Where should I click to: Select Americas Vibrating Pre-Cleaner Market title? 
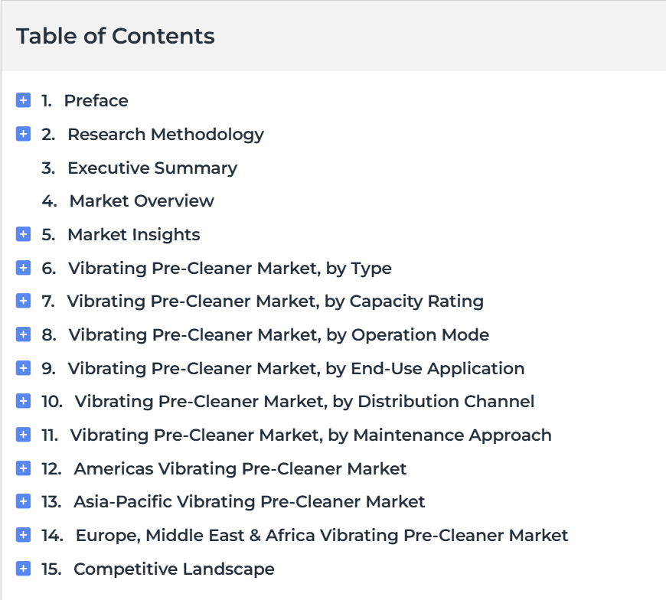tap(240, 469)
